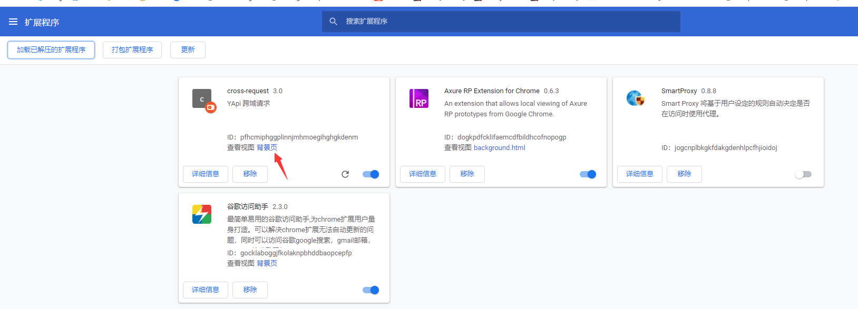Reload the cross-request extension

345,174
